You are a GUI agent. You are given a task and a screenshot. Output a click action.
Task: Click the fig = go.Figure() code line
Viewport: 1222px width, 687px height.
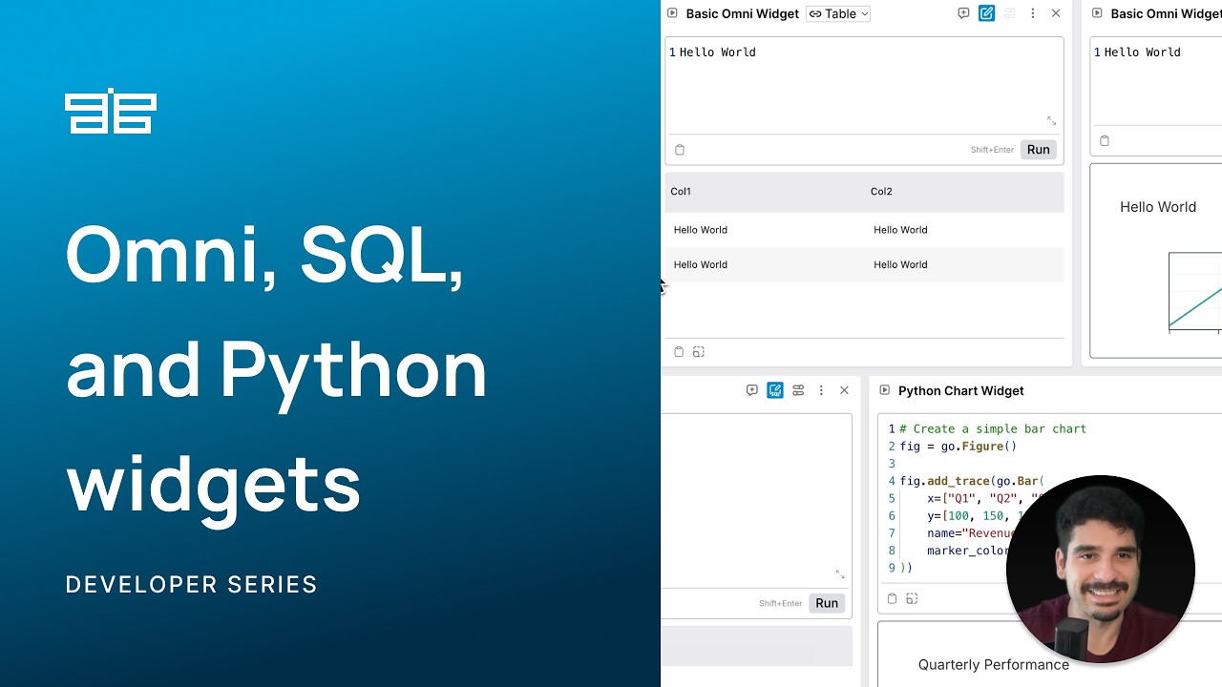[959, 447]
